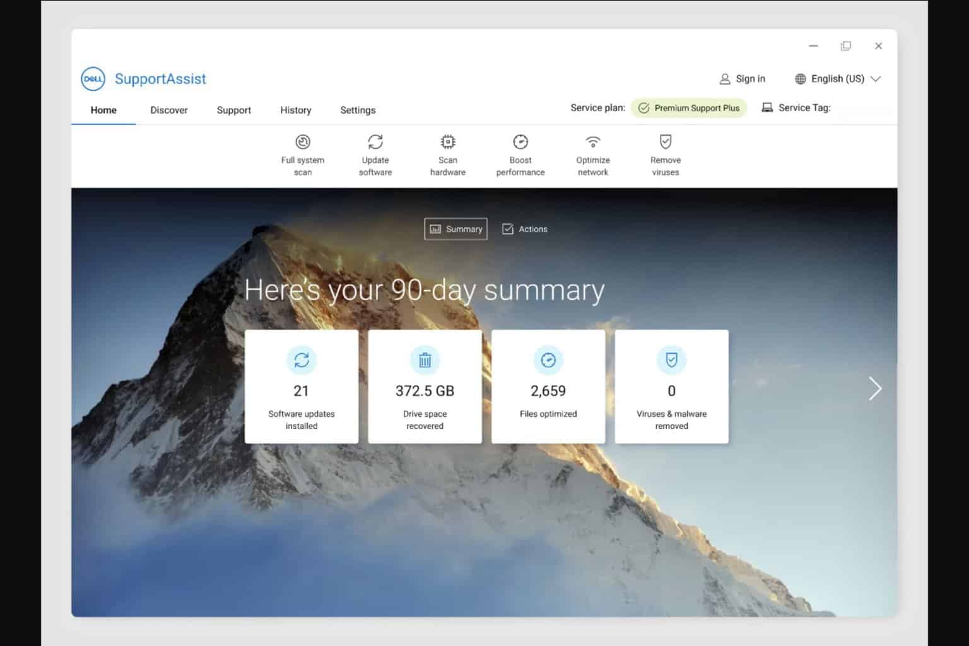This screenshot has height=646, width=969.
Task: Open the 372.5 GB Drive space recovered card
Action: tap(425, 387)
